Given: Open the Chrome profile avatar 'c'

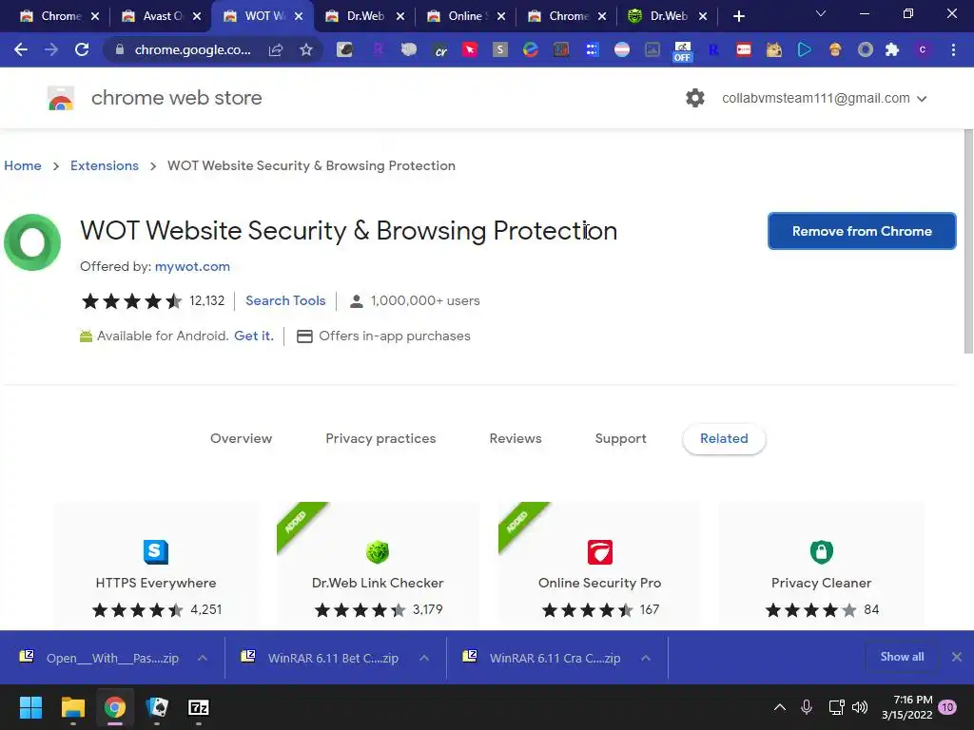Looking at the screenshot, I should pyautogui.click(x=923, y=49).
